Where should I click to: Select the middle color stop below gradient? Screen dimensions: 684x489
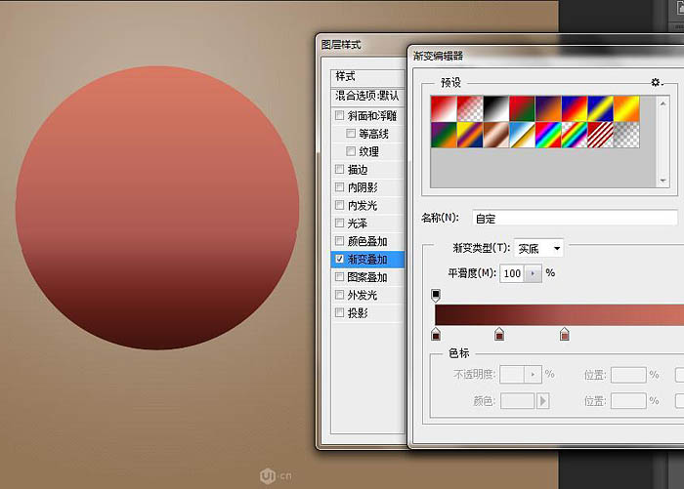pyautogui.click(x=499, y=335)
